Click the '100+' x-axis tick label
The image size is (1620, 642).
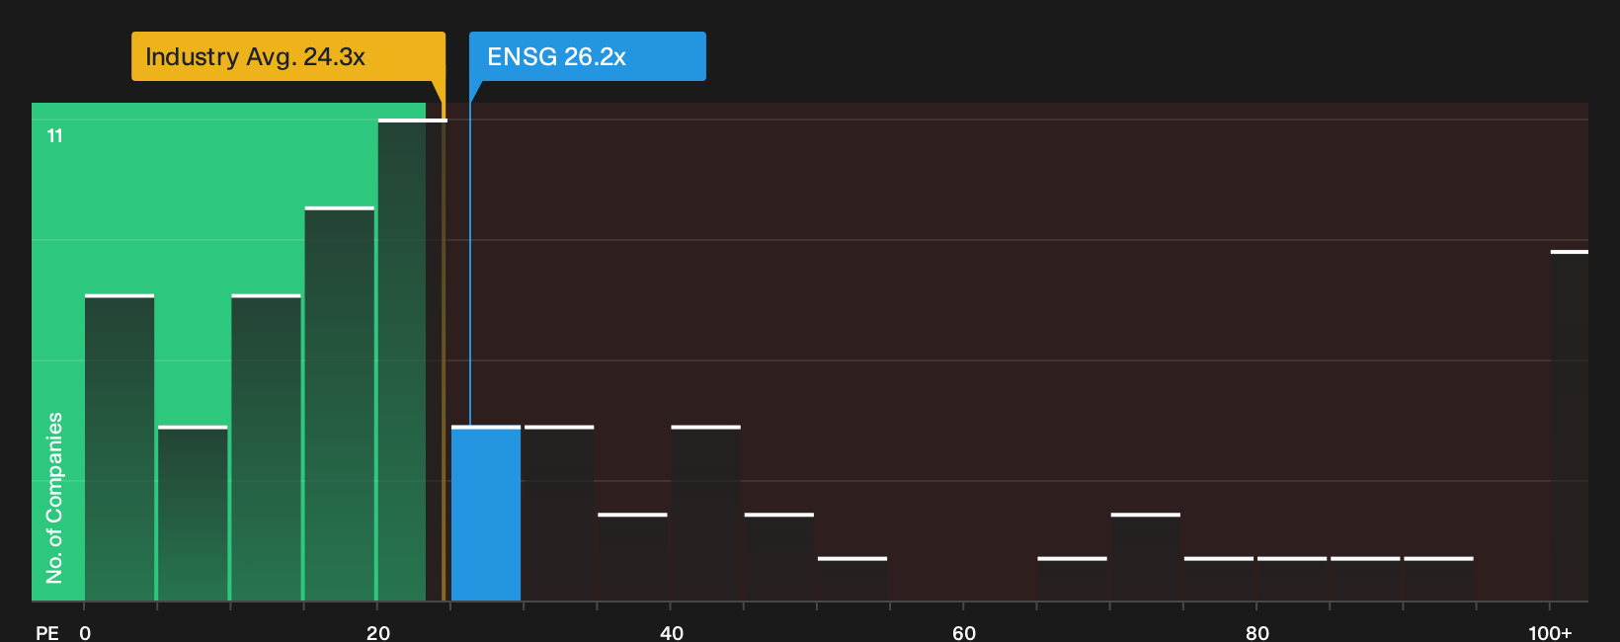coord(1550,633)
